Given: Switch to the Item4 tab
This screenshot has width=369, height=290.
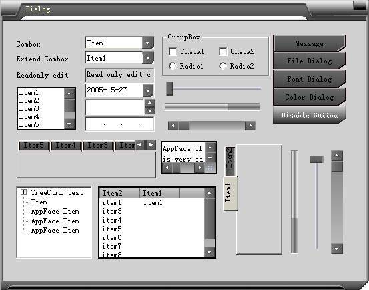Looking at the screenshot, I should click(66, 146).
